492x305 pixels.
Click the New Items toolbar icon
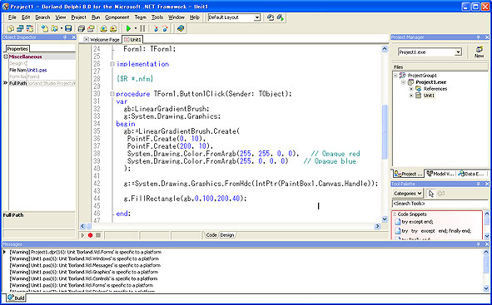[x=45, y=28]
